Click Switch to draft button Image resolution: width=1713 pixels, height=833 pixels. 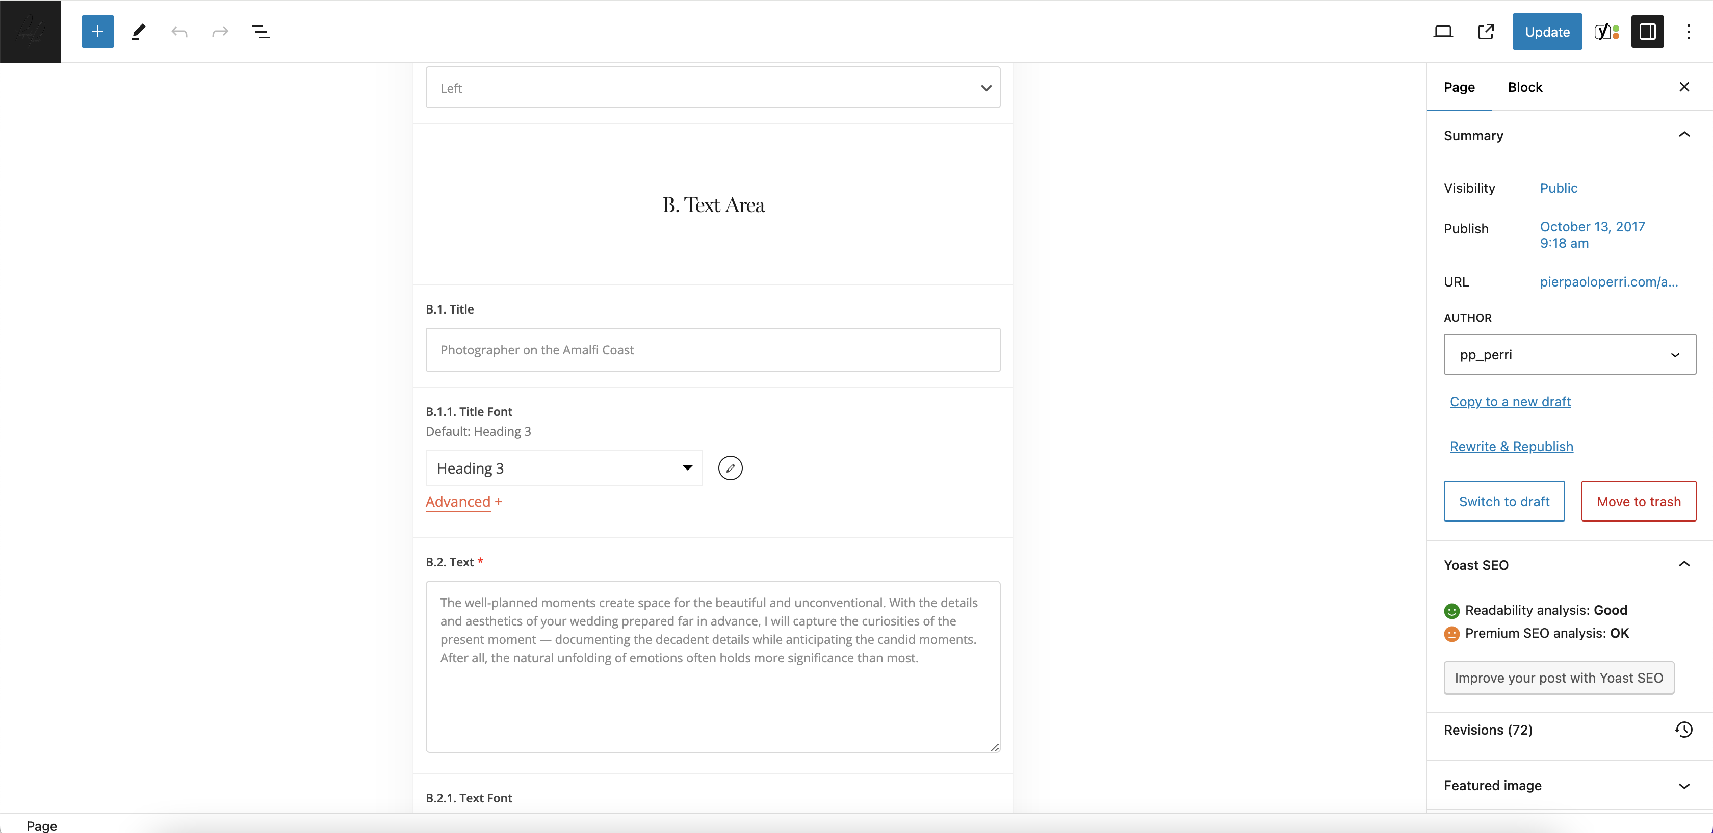pyautogui.click(x=1504, y=501)
